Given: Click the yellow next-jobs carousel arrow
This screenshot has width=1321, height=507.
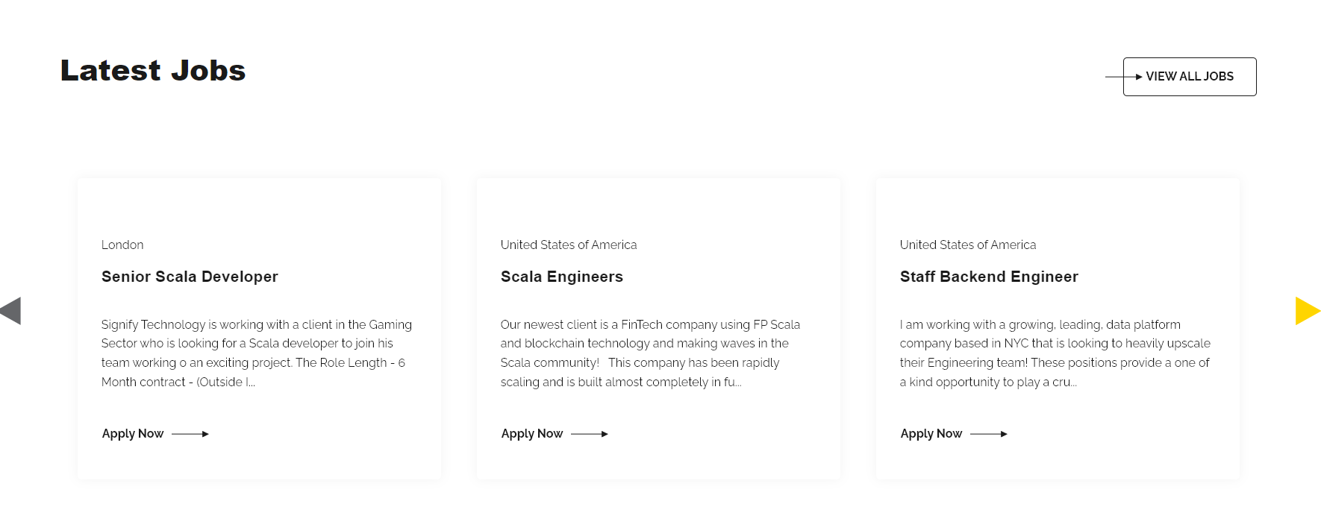Looking at the screenshot, I should 1307,311.
